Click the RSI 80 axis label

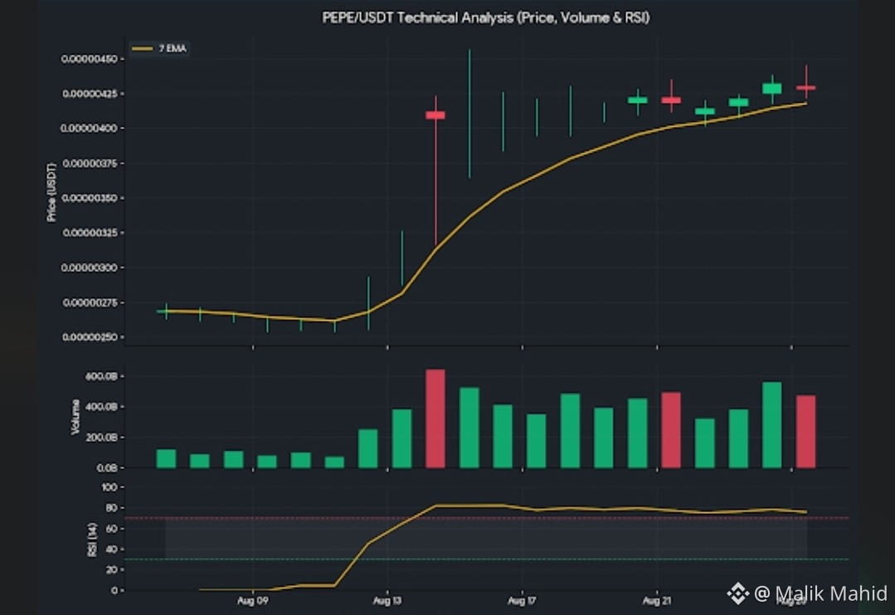(x=111, y=508)
